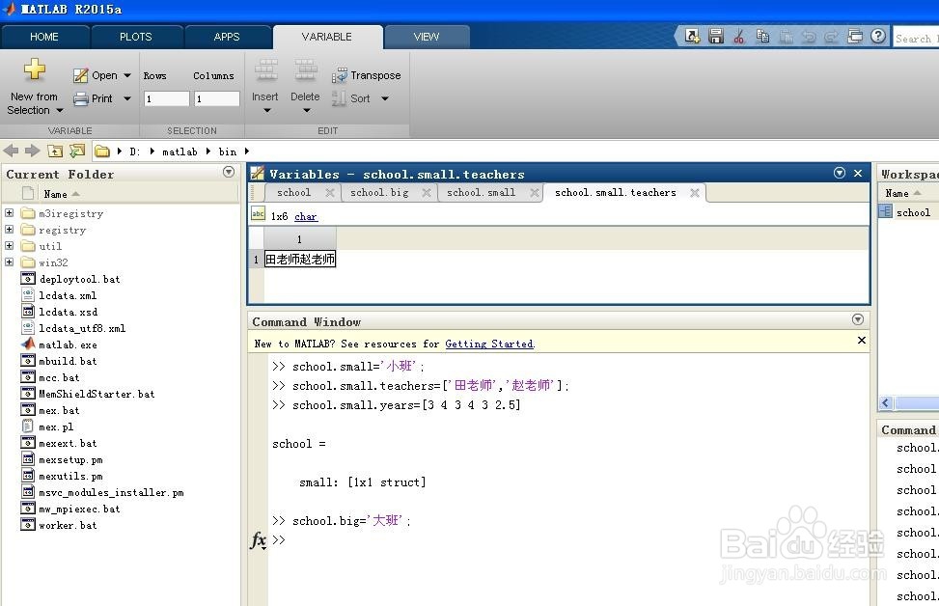Click the New from Selection plus icon
This screenshot has width=939, height=606.
click(x=34, y=69)
